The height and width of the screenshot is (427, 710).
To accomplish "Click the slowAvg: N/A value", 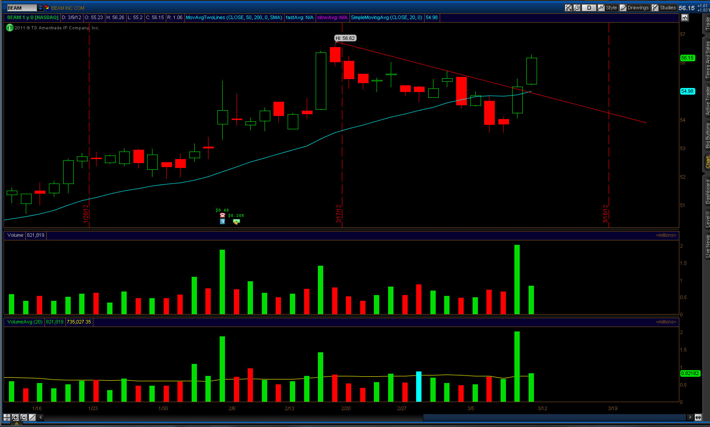I will click(x=332, y=18).
